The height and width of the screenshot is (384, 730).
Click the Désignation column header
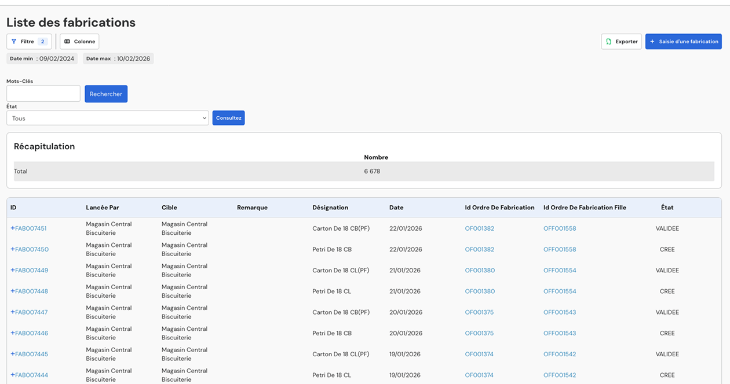point(330,207)
